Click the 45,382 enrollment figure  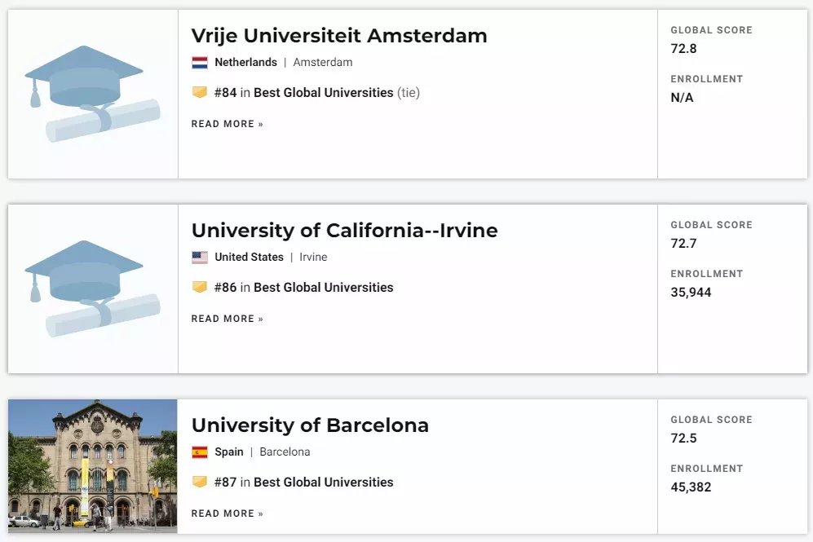(691, 487)
